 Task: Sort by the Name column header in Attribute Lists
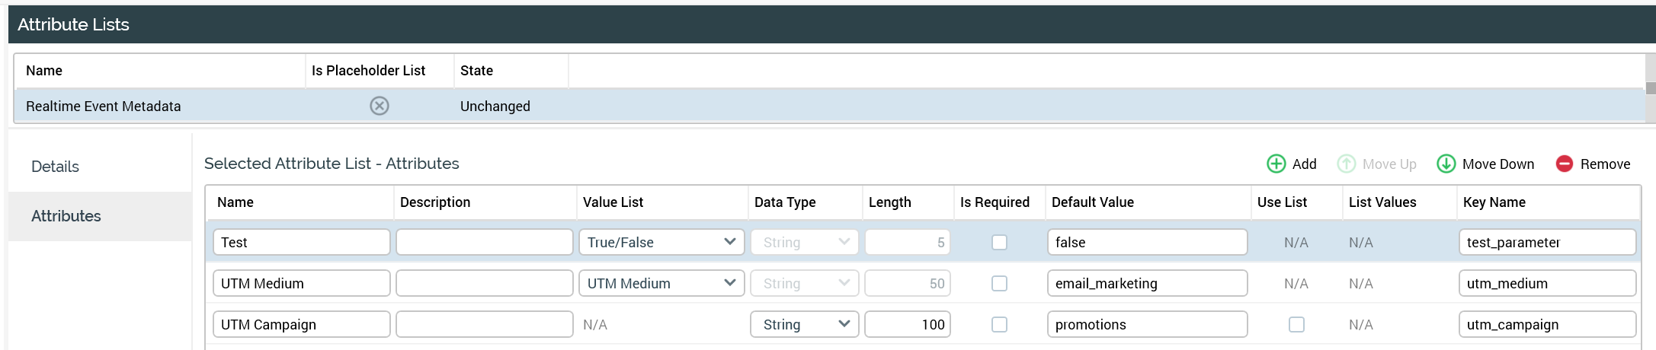44,71
